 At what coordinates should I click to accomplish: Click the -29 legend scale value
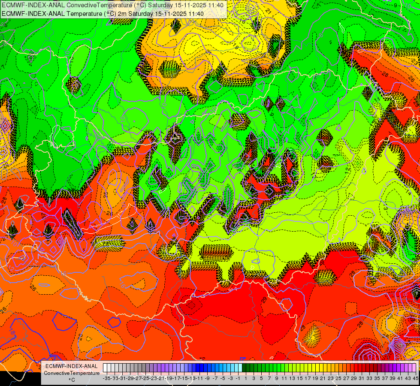point(130,379)
